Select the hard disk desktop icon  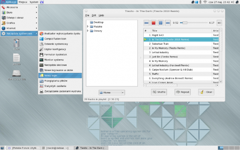click(x=17, y=74)
